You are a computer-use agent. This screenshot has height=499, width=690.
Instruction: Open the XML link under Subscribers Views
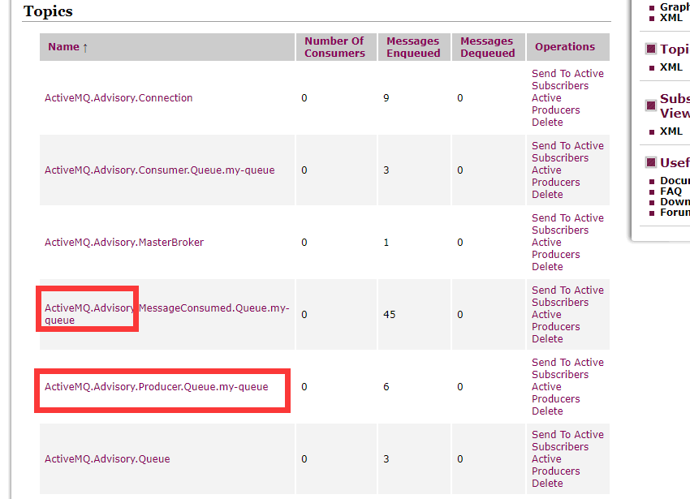tap(671, 131)
